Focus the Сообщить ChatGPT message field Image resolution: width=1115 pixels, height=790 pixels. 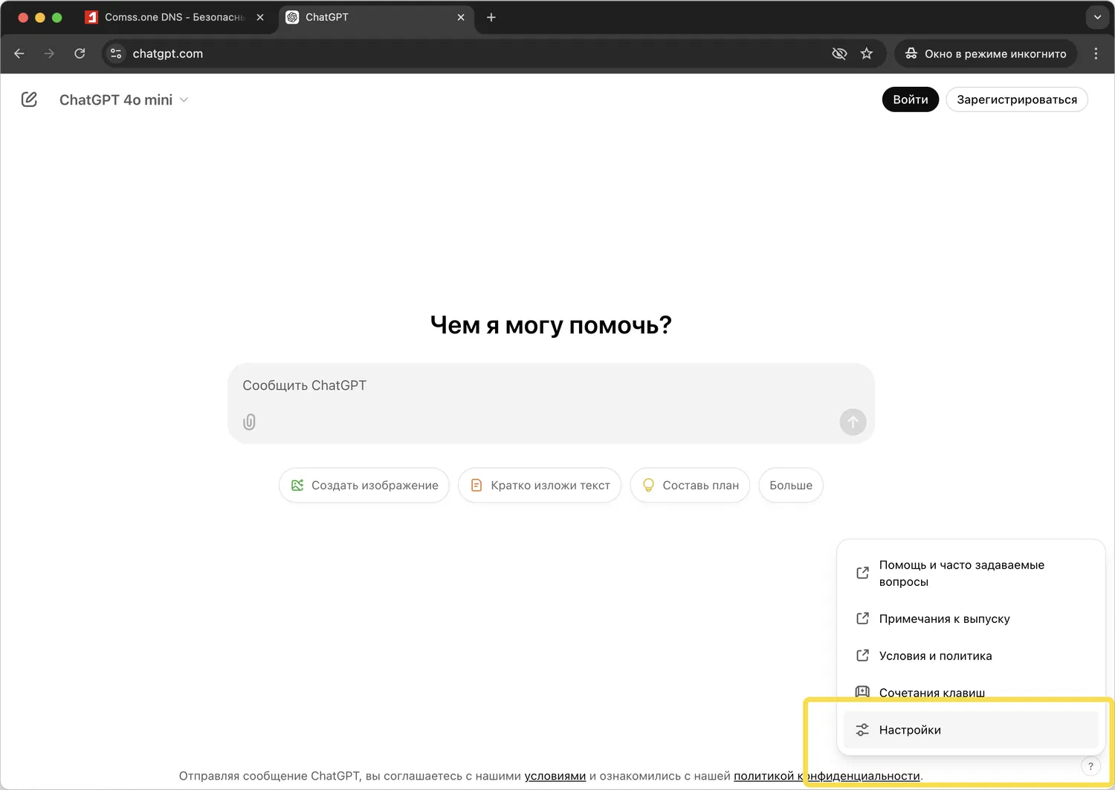[551, 386]
